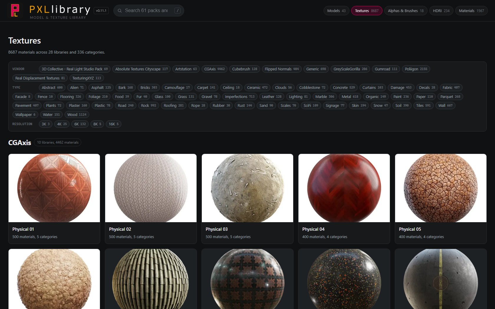Choose the 6K resolution filter

(80, 124)
